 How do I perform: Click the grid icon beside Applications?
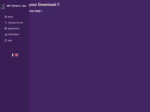(x=6, y=28)
